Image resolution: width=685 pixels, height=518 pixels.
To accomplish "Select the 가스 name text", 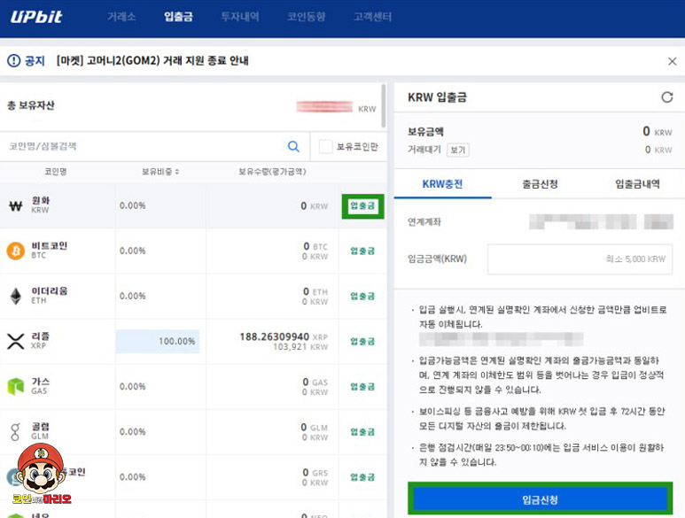I will (x=40, y=382).
